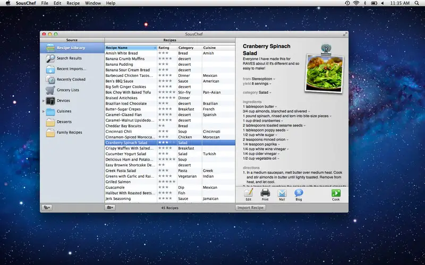Toggle full screen with the window arrows icon

click(x=345, y=34)
